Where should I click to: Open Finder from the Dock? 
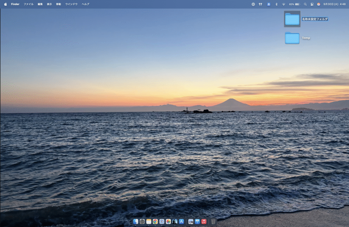click(x=136, y=222)
